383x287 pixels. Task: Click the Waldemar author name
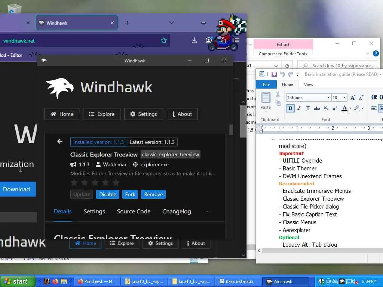click(x=114, y=164)
